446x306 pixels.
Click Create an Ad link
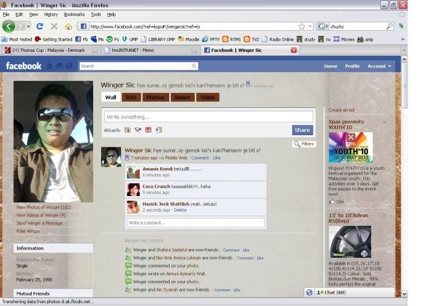pyautogui.click(x=341, y=110)
